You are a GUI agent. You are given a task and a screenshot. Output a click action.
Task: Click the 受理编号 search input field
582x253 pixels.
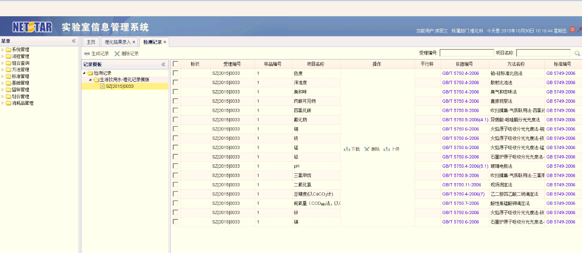(467, 53)
